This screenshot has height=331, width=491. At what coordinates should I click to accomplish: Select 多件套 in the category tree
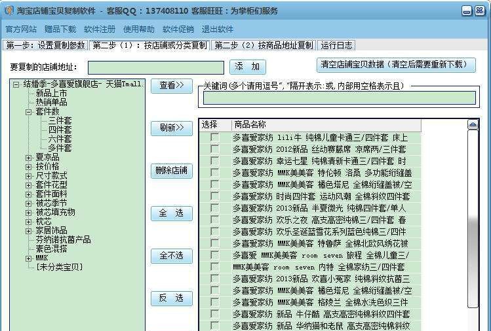[x=60, y=148]
